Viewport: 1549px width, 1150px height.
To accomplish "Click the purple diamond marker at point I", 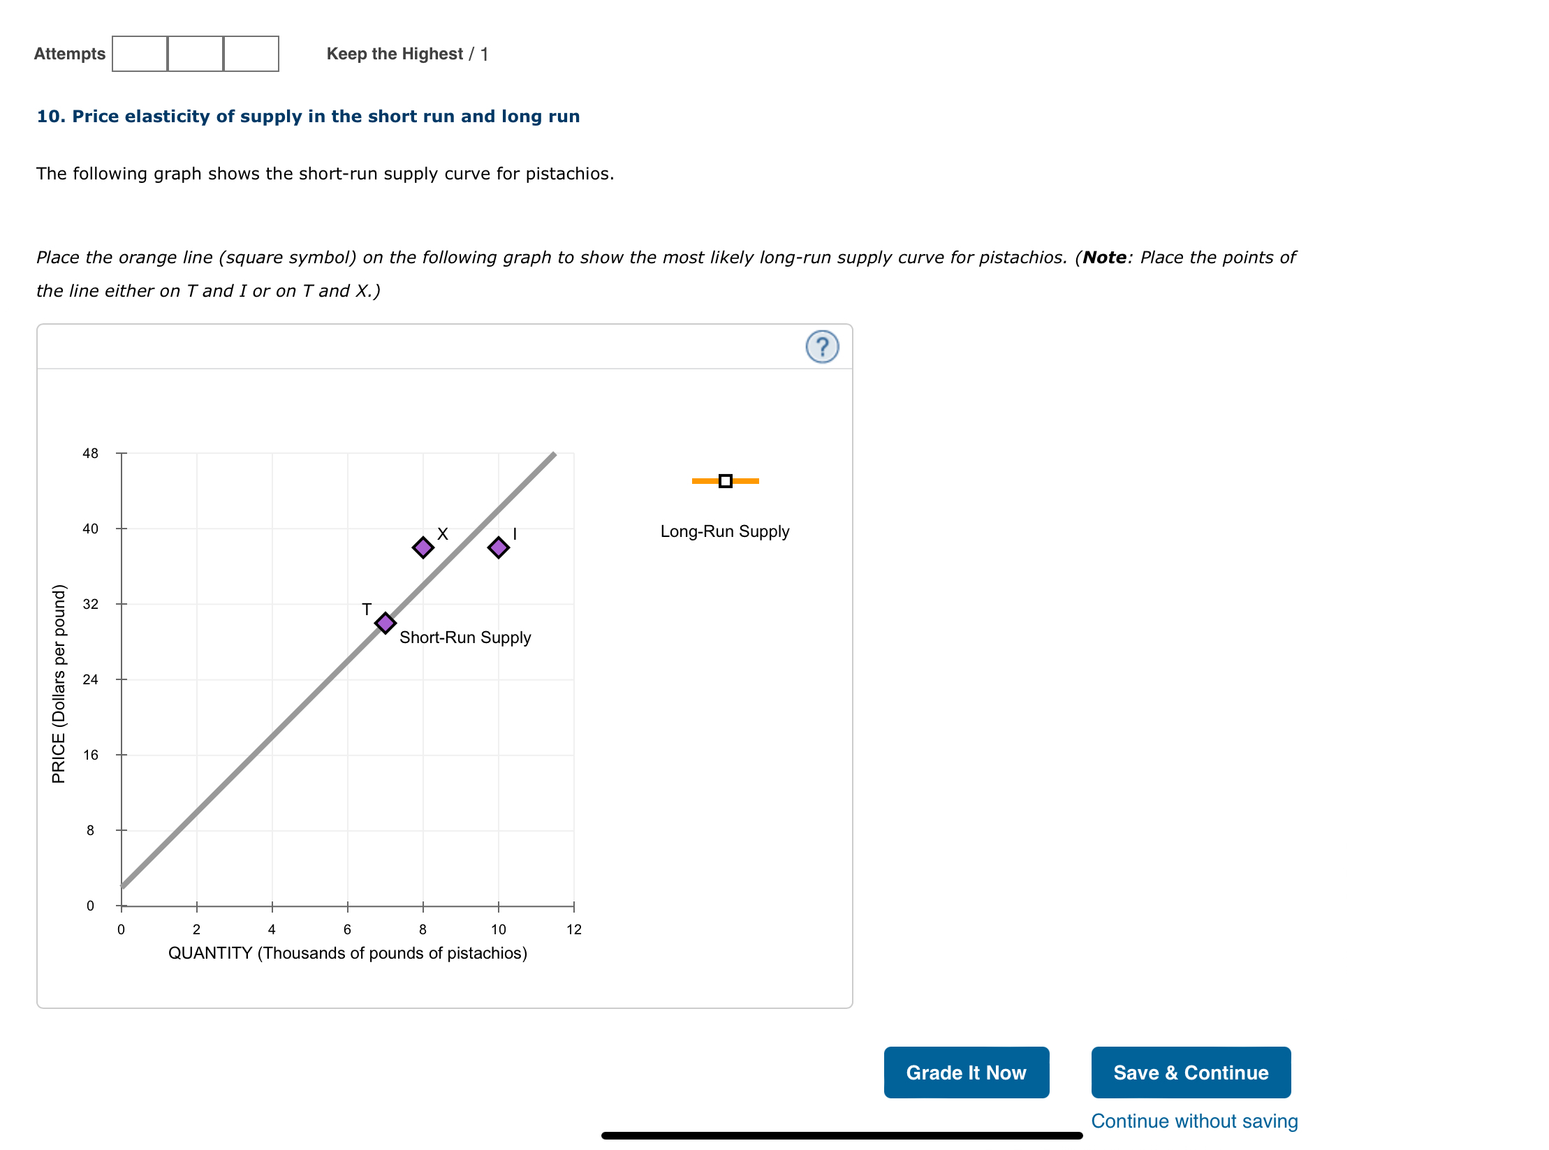I will pos(498,547).
